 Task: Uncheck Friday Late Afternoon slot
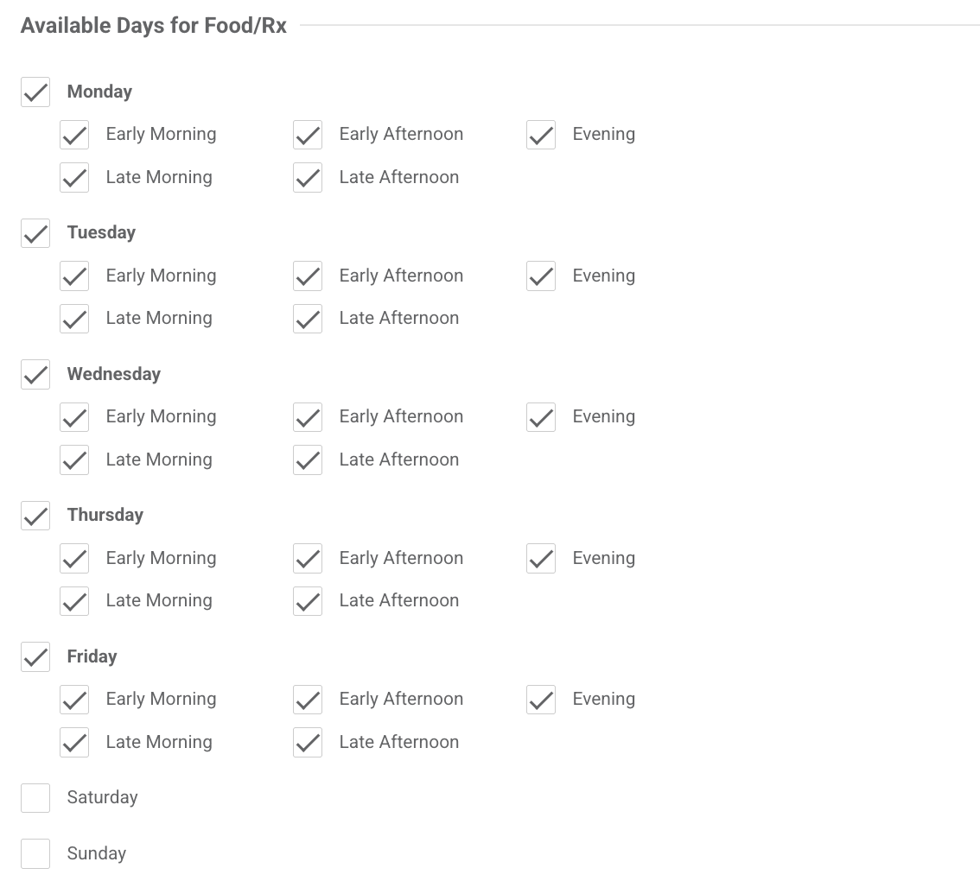(308, 743)
